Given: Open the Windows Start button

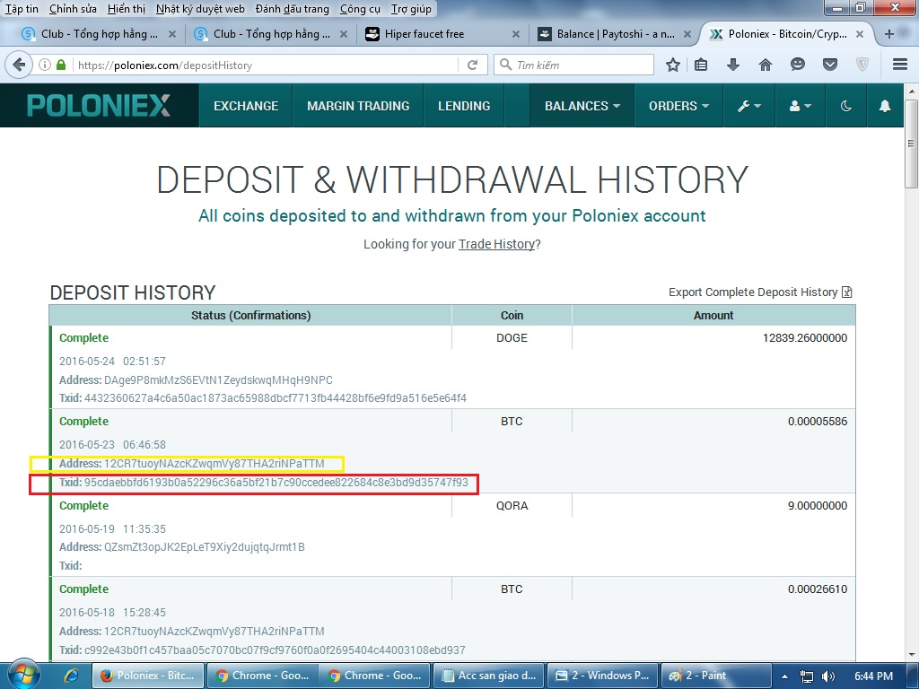Looking at the screenshot, I should point(22,676).
